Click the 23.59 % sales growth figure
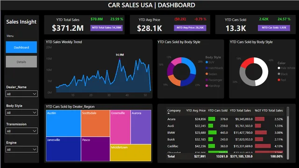The height and width of the screenshot is (168, 299). pos(117,19)
